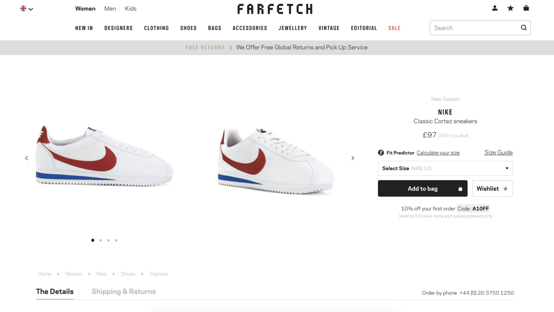
Task: Show previous product image with left arrow
Action: click(27, 158)
